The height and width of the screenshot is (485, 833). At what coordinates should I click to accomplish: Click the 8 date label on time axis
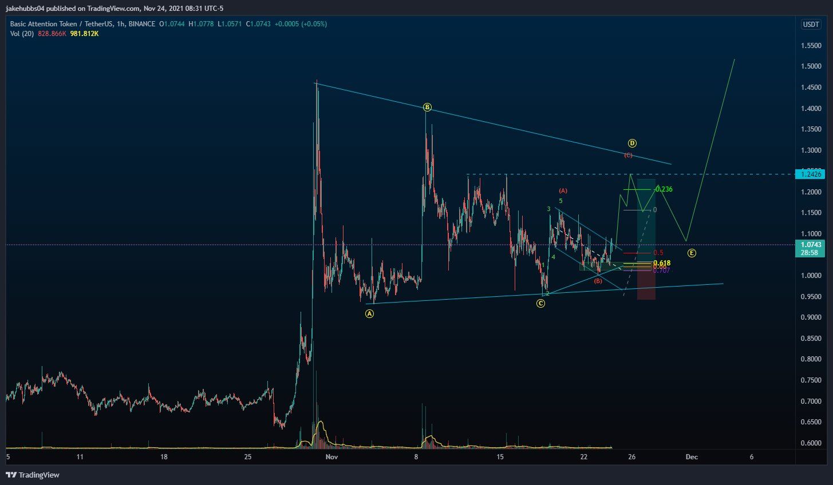tap(416, 457)
